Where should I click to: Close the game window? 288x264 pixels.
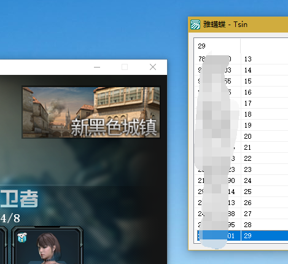(x=153, y=67)
